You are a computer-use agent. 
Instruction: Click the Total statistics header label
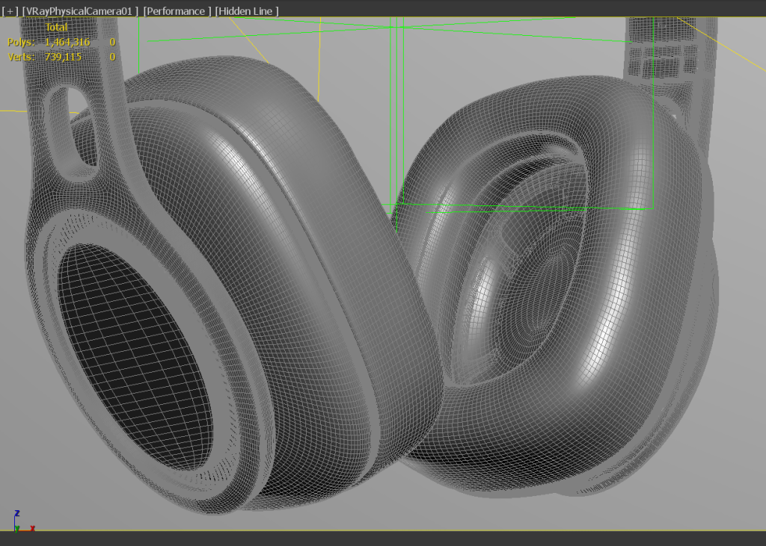pos(56,28)
